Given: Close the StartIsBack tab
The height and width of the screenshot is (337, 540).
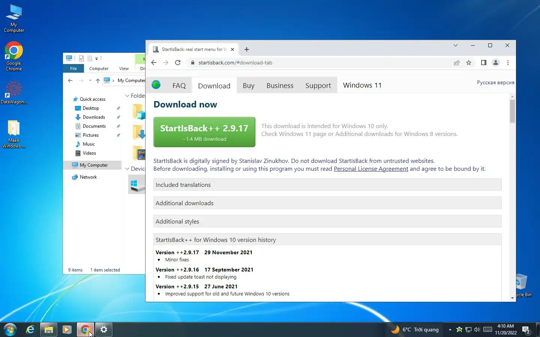Looking at the screenshot, I should point(232,49).
